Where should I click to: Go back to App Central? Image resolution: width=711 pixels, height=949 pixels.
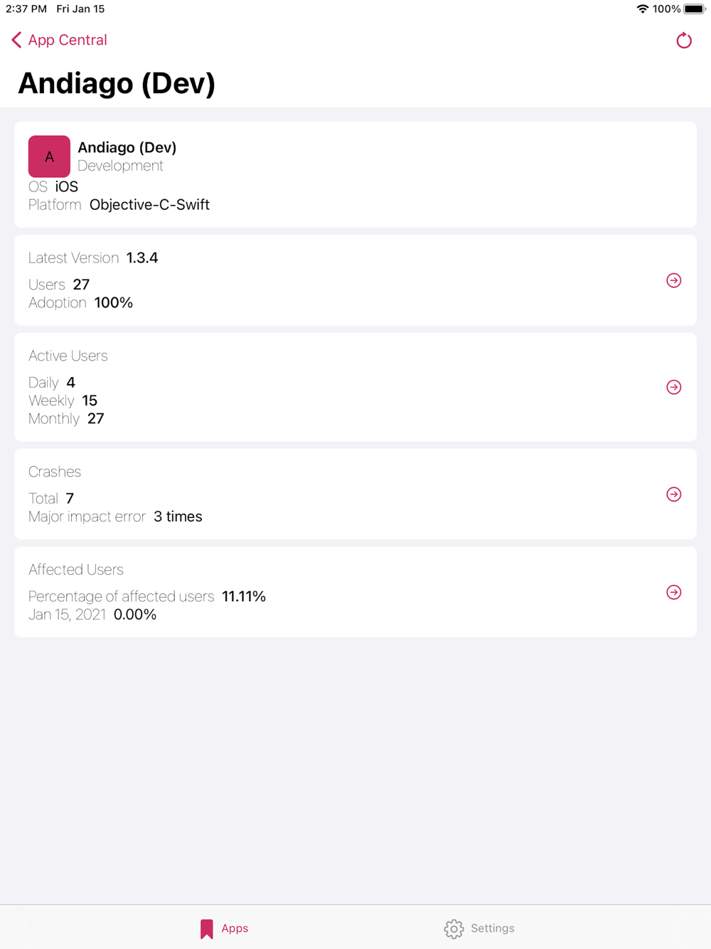point(59,40)
